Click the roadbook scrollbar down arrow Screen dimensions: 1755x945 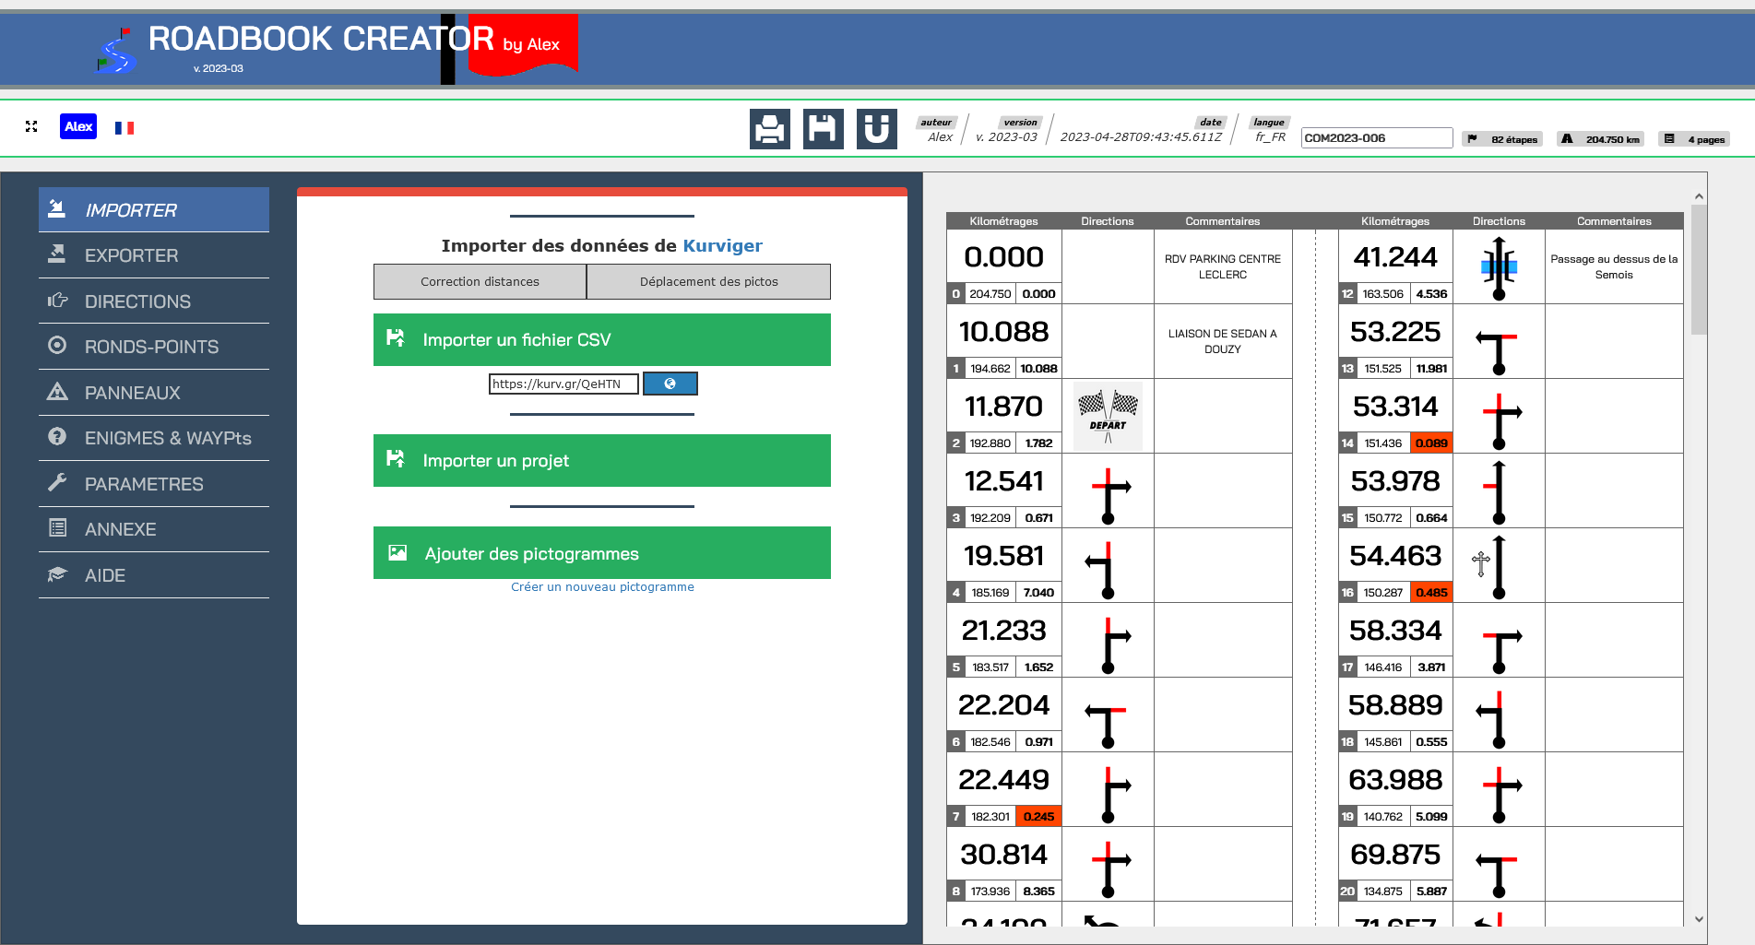[x=1699, y=919]
